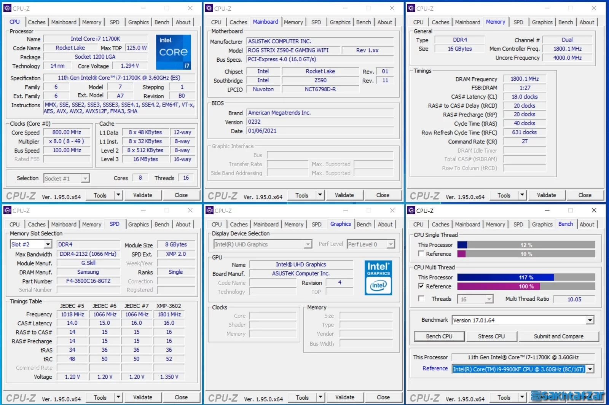The width and height of the screenshot is (609, 405).
Task: Click the BIOS Version field 0232
Action: (320, 122)
